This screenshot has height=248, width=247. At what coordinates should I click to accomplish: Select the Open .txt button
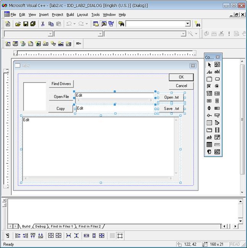(x=171, y=97)
